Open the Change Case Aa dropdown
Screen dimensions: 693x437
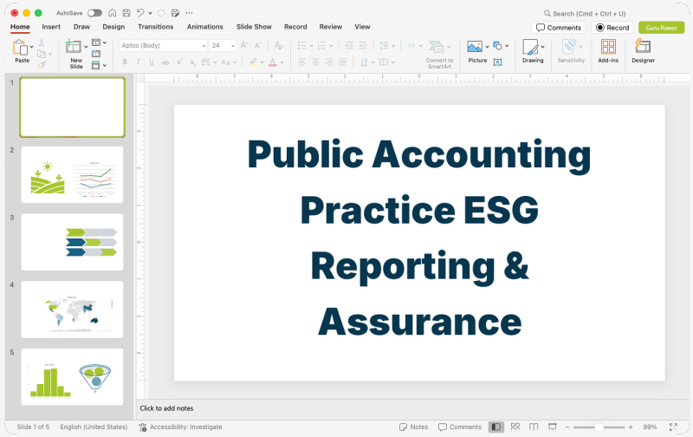pyautogui.click(x=229, y=62)
